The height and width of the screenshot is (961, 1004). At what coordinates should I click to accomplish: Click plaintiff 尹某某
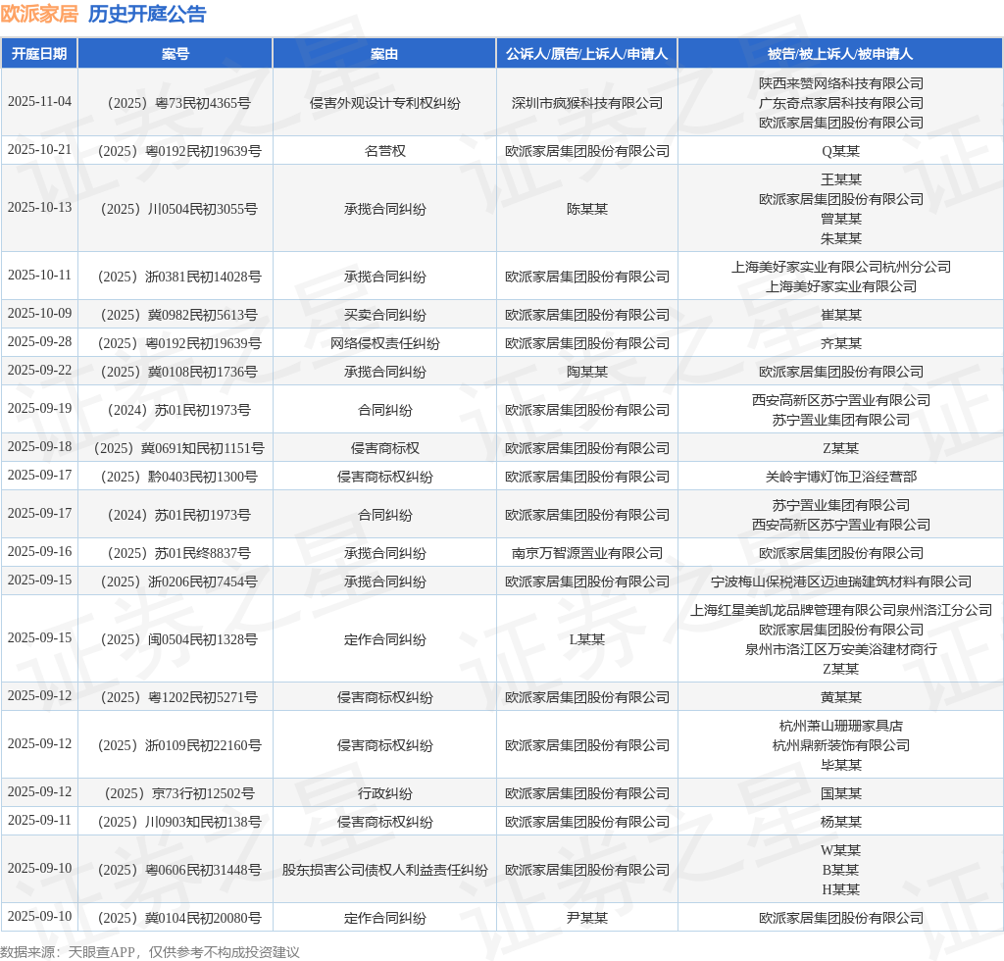[x=586, y=918]
